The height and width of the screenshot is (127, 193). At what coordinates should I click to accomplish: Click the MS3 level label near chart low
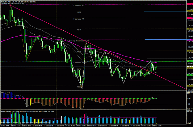tap(79, 87)
